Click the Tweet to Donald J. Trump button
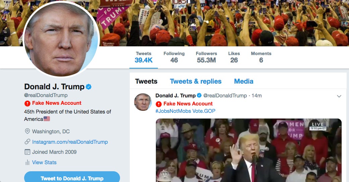 [x=72, y=178]
